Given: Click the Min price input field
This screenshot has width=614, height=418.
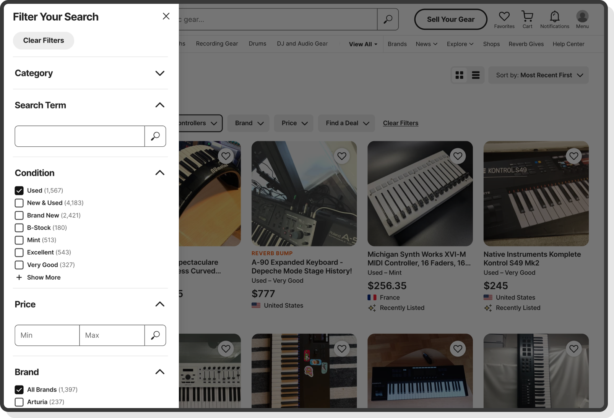Looking at the screenshot, I should click(x=47, y=335).
